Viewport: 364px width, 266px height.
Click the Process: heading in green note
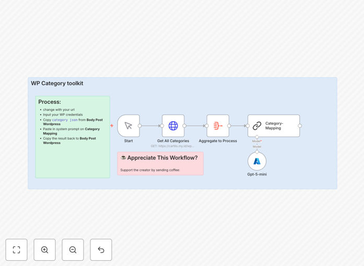pyautogui.click(x=50, y=102)
